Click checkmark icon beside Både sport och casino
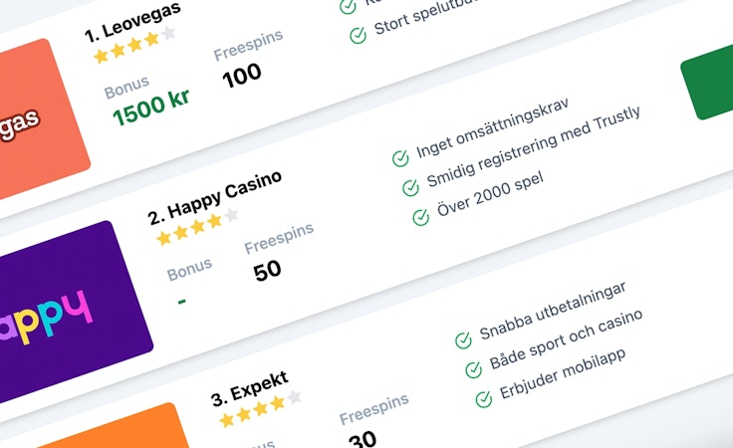This screenshot has width=733, height=448. point(473,370)
